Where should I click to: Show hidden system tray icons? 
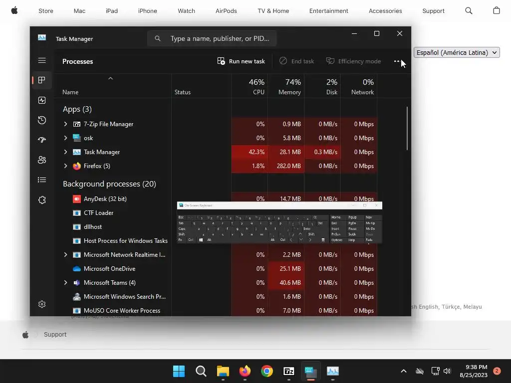403,371
